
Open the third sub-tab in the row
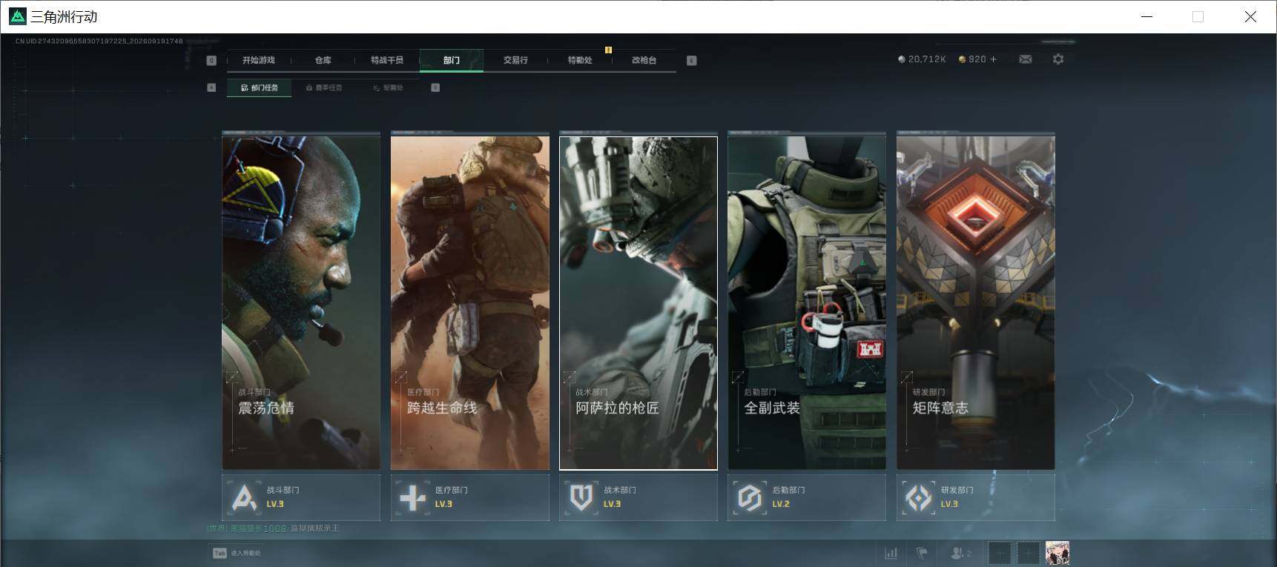(x=389, y=88)
